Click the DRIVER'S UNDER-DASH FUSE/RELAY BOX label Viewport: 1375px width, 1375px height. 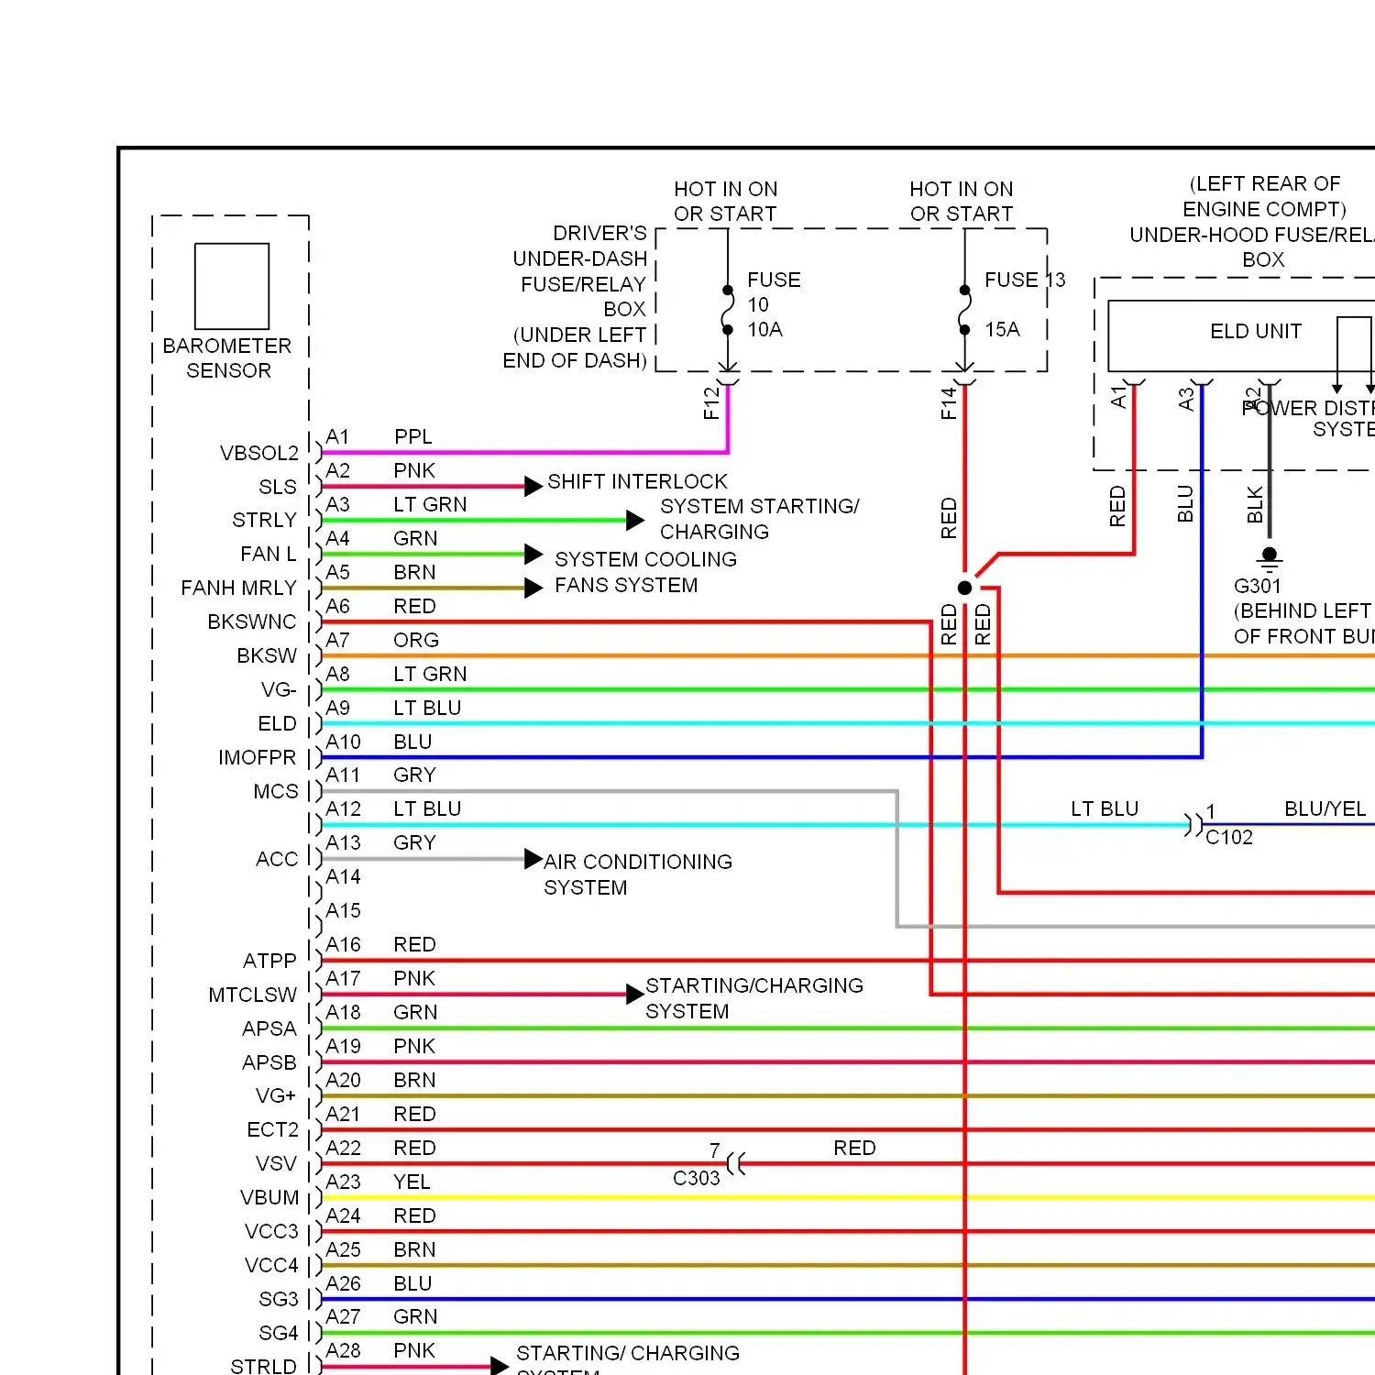pyautogui.click(x=576, y=297)
